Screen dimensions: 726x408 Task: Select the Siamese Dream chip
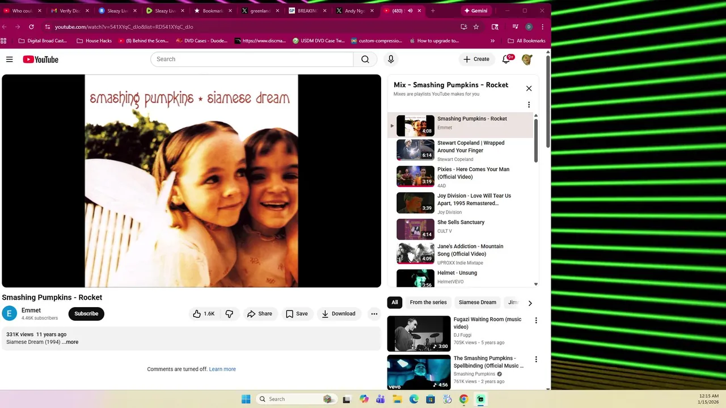(478, 303)
